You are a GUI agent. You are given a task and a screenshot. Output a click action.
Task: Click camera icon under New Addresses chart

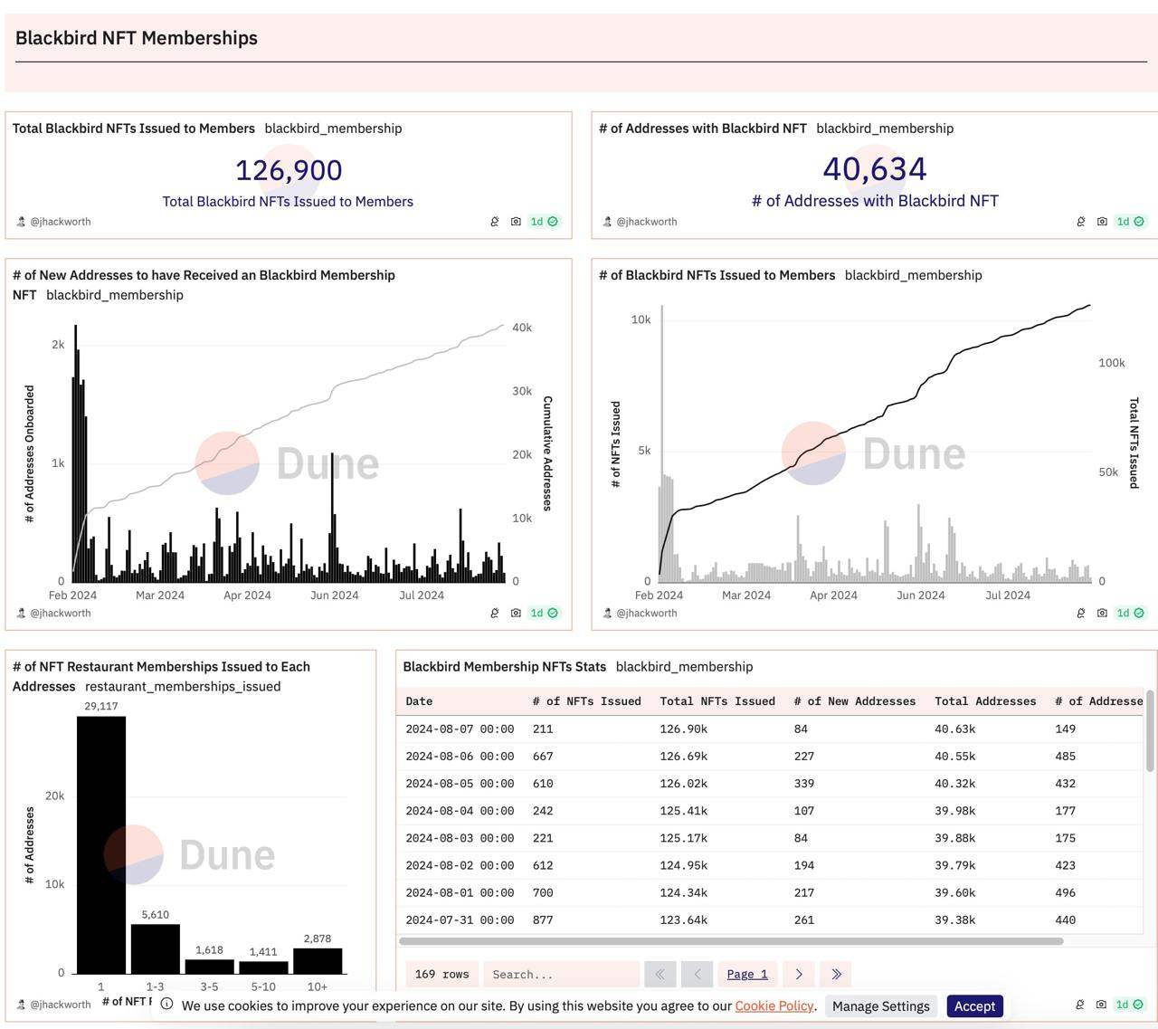click(x=516, y=613)
